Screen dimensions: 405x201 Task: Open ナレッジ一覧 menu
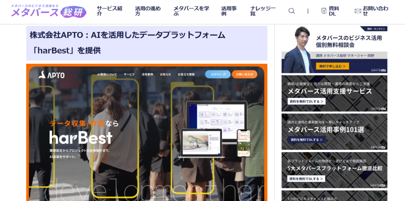pos(263,11)
